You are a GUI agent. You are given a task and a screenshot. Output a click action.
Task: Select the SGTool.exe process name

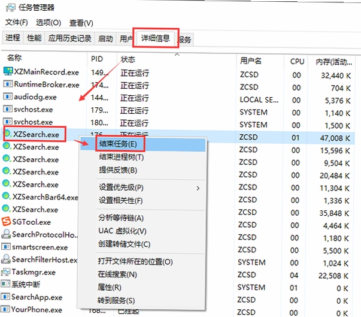pyautogui.click(x=31, y=222)
